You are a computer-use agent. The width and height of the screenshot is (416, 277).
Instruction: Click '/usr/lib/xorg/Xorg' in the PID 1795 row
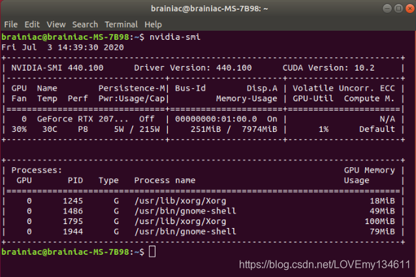coord(180,221)
